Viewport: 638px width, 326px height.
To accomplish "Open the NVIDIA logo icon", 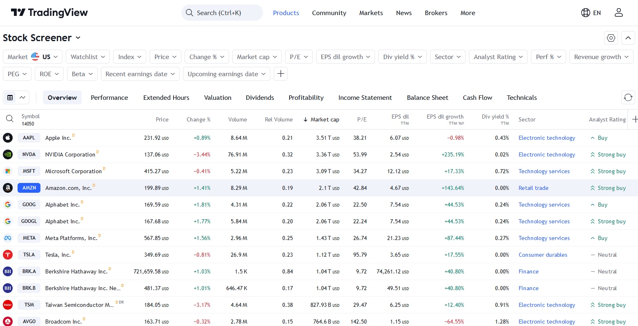I will [x=8, y=154].
